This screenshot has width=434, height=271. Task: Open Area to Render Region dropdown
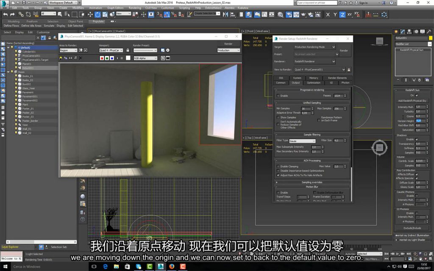(68, 50)
